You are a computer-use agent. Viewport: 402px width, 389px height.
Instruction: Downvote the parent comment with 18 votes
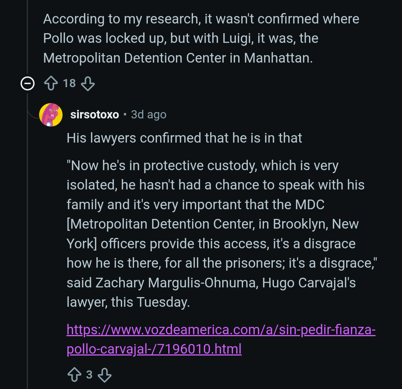click(x=88, y=83)
